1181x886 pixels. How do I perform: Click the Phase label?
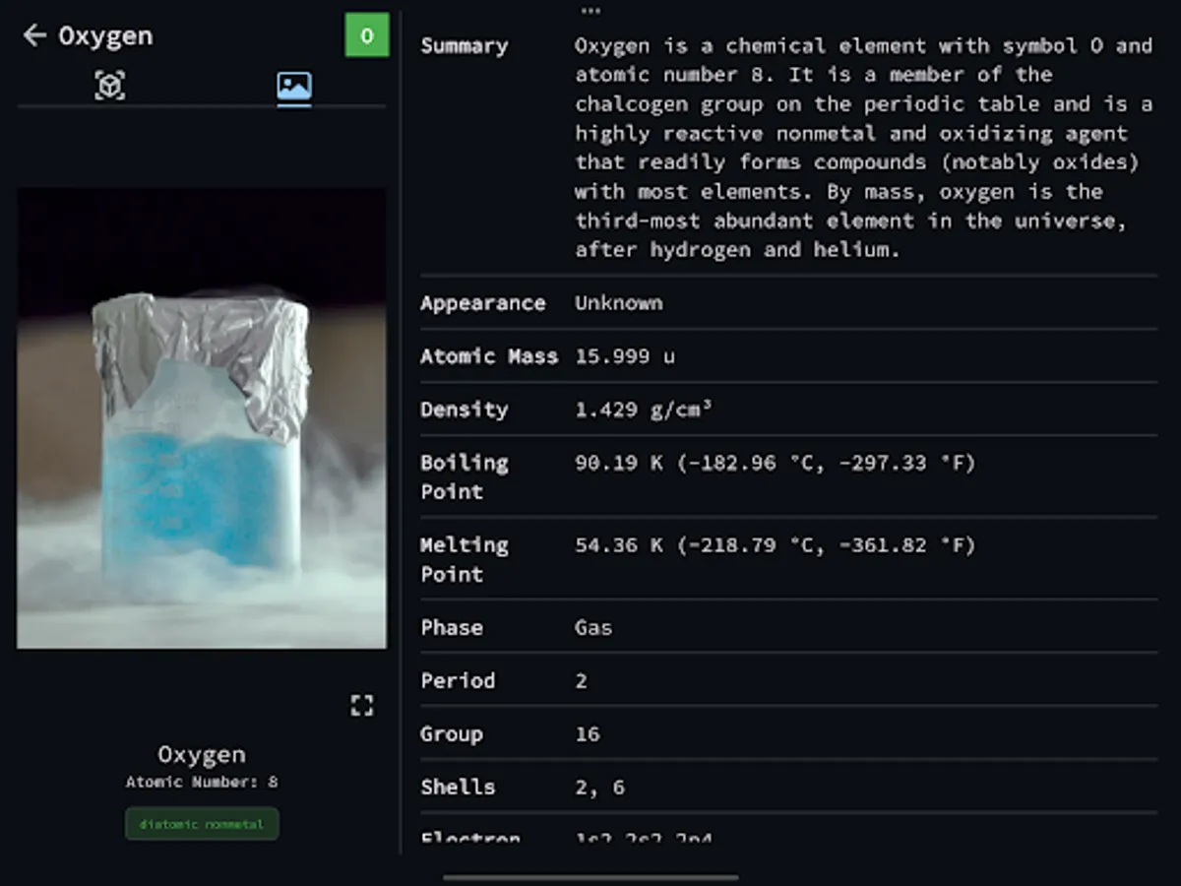click(x=452, y=627)
